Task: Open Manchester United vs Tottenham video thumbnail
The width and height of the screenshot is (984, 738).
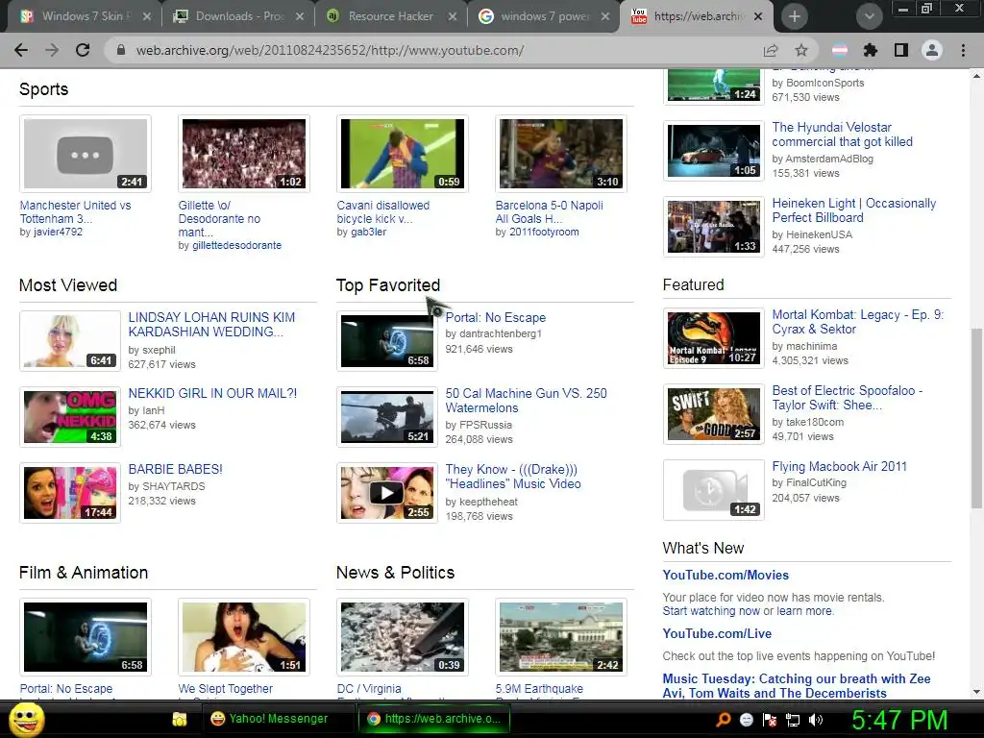Action: tap(86, 154)
